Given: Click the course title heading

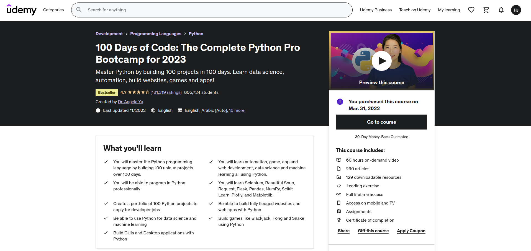Looking at the screenshot, I should coord(198,53).
